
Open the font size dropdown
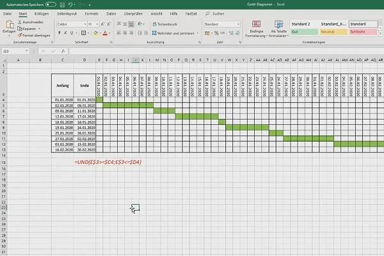coord(92,24)
